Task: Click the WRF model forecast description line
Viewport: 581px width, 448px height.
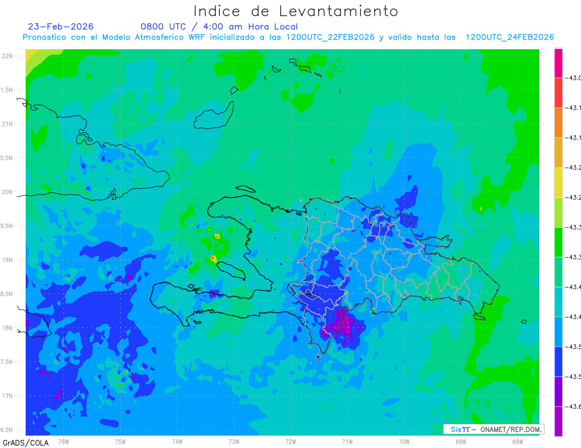Action: point(288,37)
